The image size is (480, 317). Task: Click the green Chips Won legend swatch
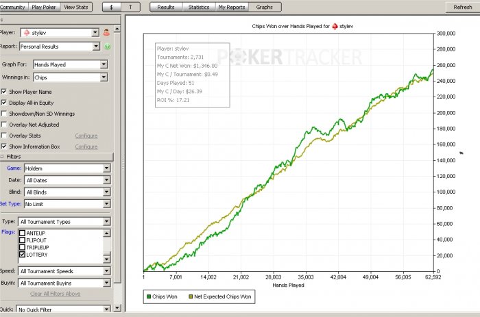pos(149,296)
